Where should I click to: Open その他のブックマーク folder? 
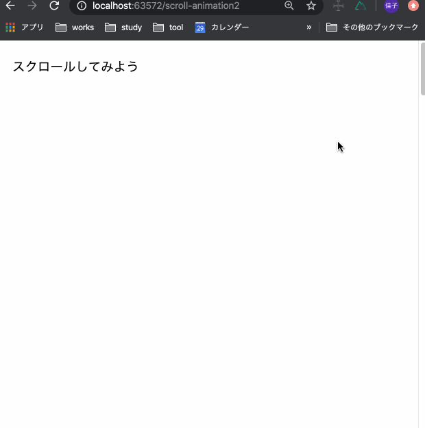point(372,27)
